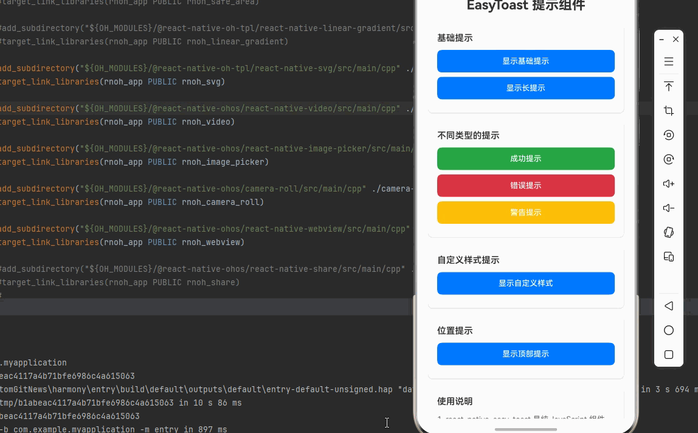
Task: Tap the emulator Back triangle button
Action: click(x=669, y=306)
